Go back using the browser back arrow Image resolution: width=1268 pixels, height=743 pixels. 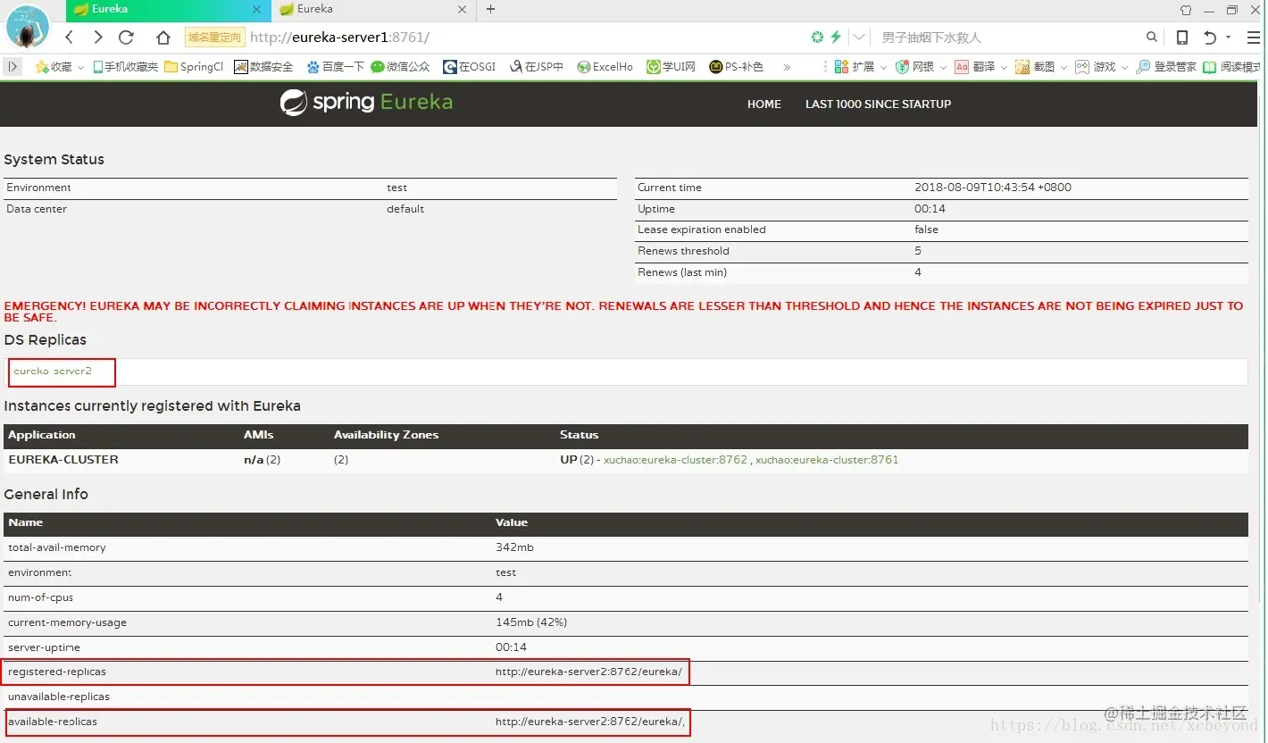69,38
